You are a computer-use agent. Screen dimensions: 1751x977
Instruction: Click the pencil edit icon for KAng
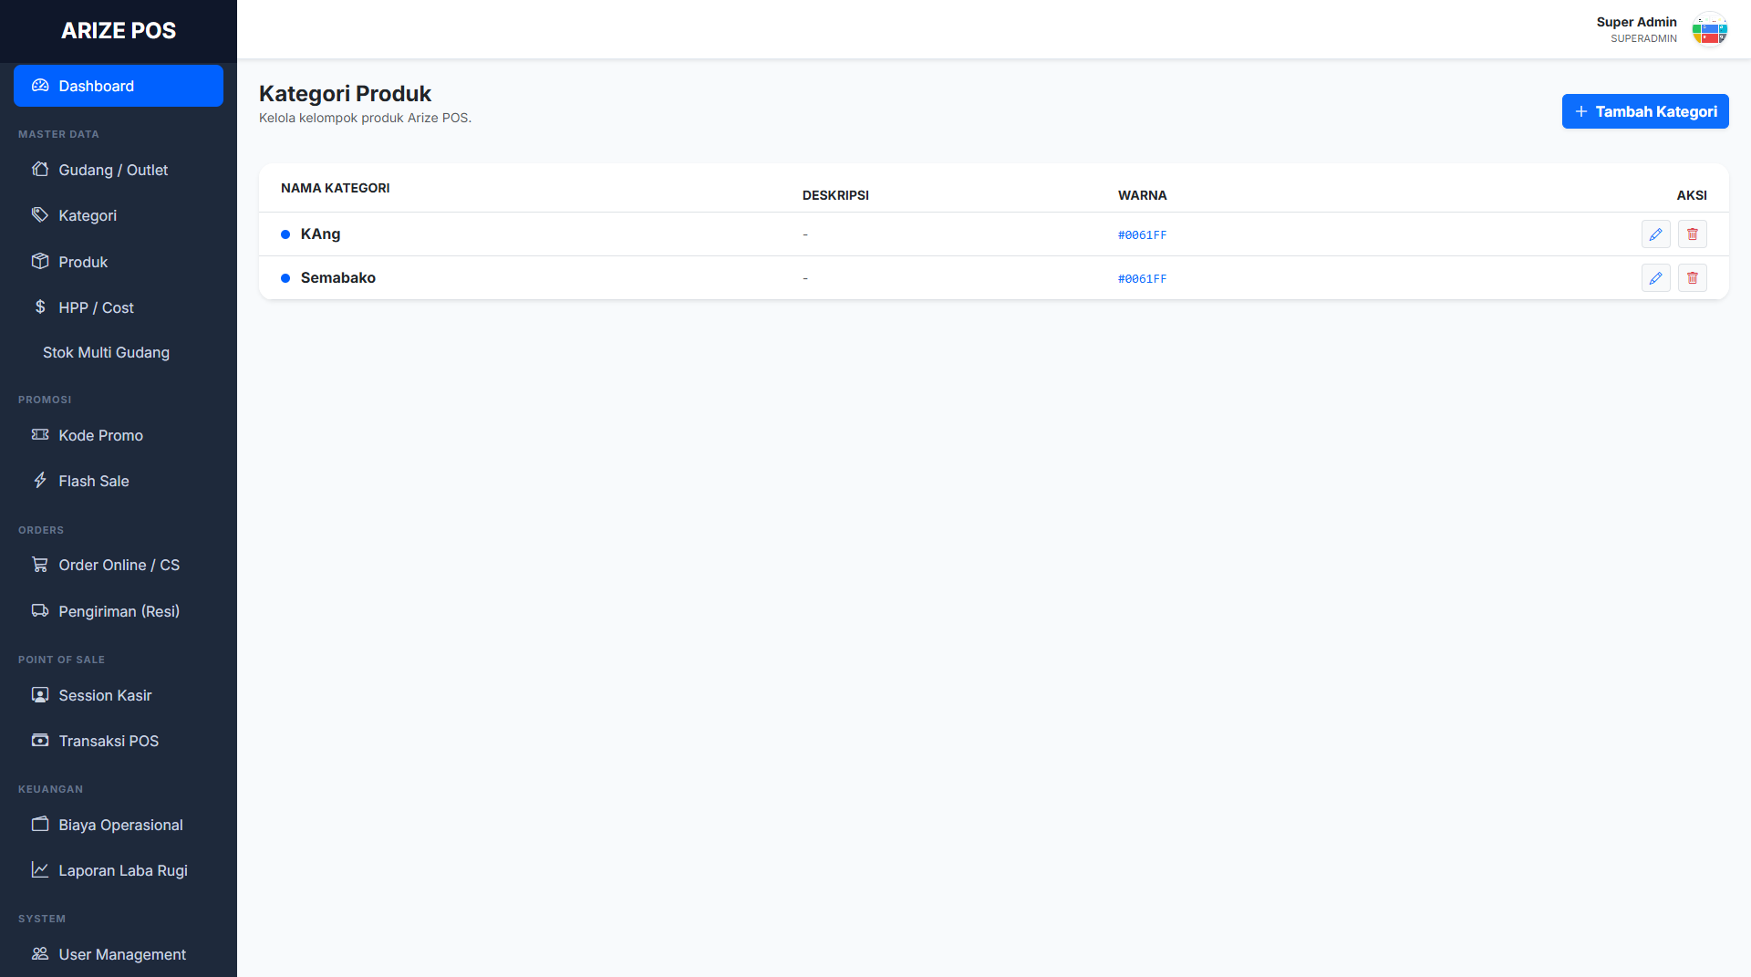(x=1655, y=234)
